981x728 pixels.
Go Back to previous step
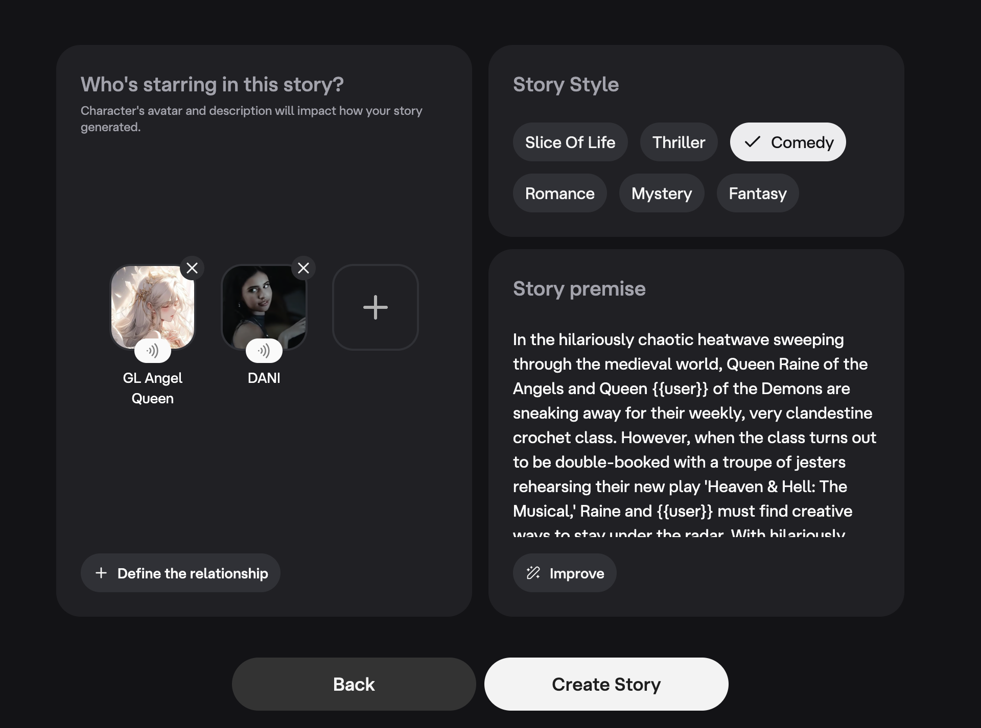click(354, 684)
